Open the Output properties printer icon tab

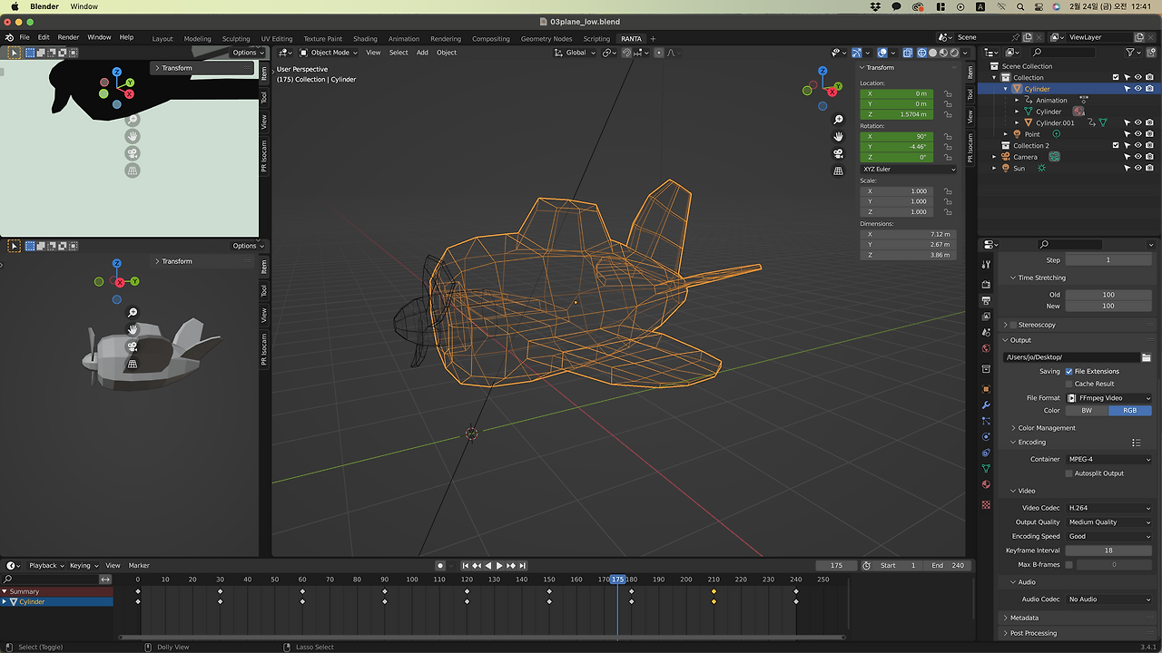click(x=986, y=300)
